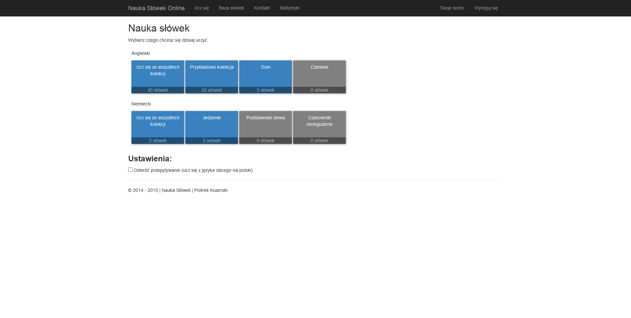Start learning all English collections (45 słówek)
Image resolution: width=631 pixels, height=318 pixels.
click(x=158, y=77)
